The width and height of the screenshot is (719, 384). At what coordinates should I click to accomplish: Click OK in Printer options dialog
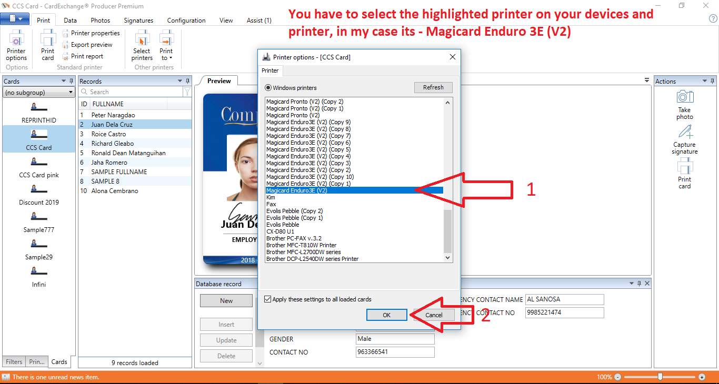pos(387,315)
